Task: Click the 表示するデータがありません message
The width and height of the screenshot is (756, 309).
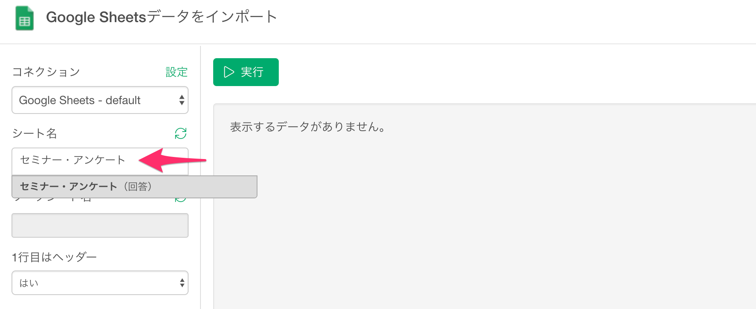Action: click(307, 127)
